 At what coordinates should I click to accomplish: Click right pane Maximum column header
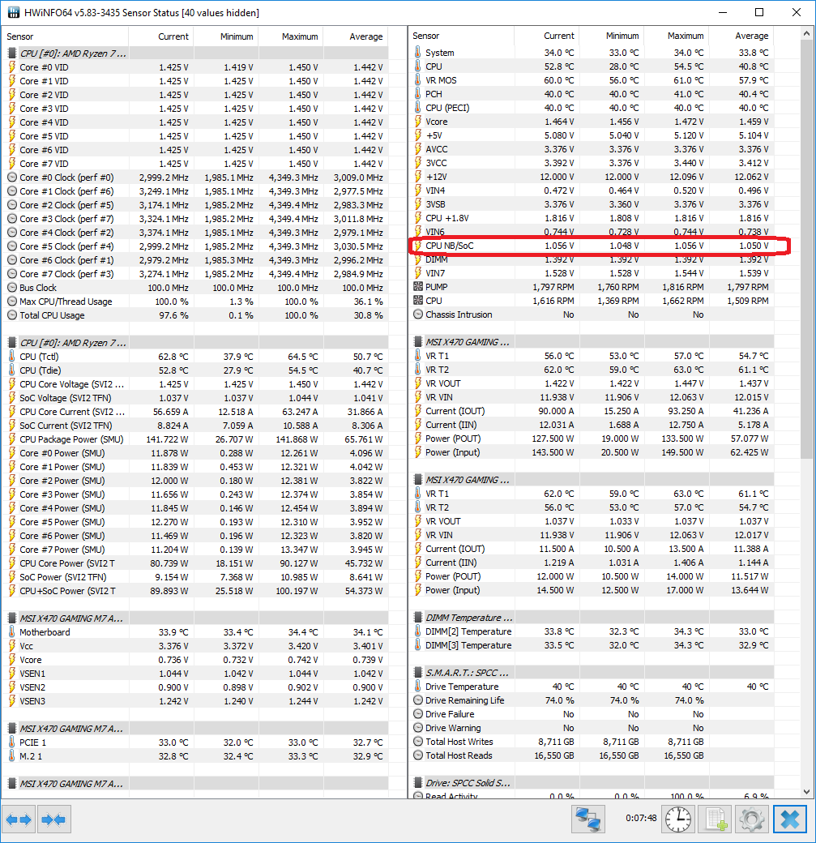(x=677, y=36)
